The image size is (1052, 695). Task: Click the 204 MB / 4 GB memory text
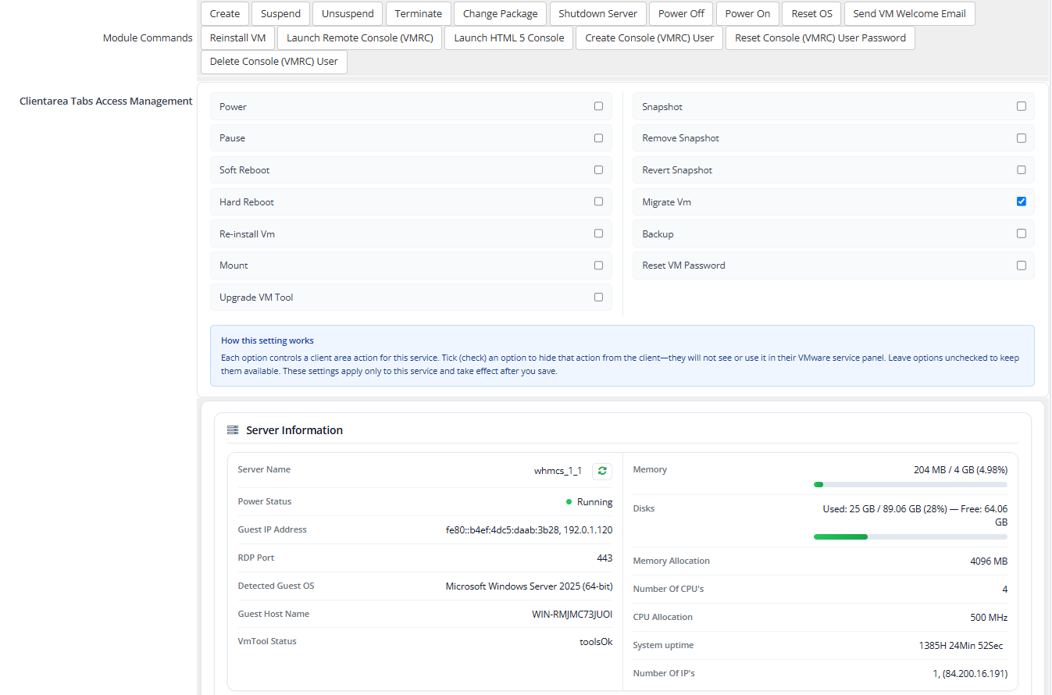[x=961, y=470]
